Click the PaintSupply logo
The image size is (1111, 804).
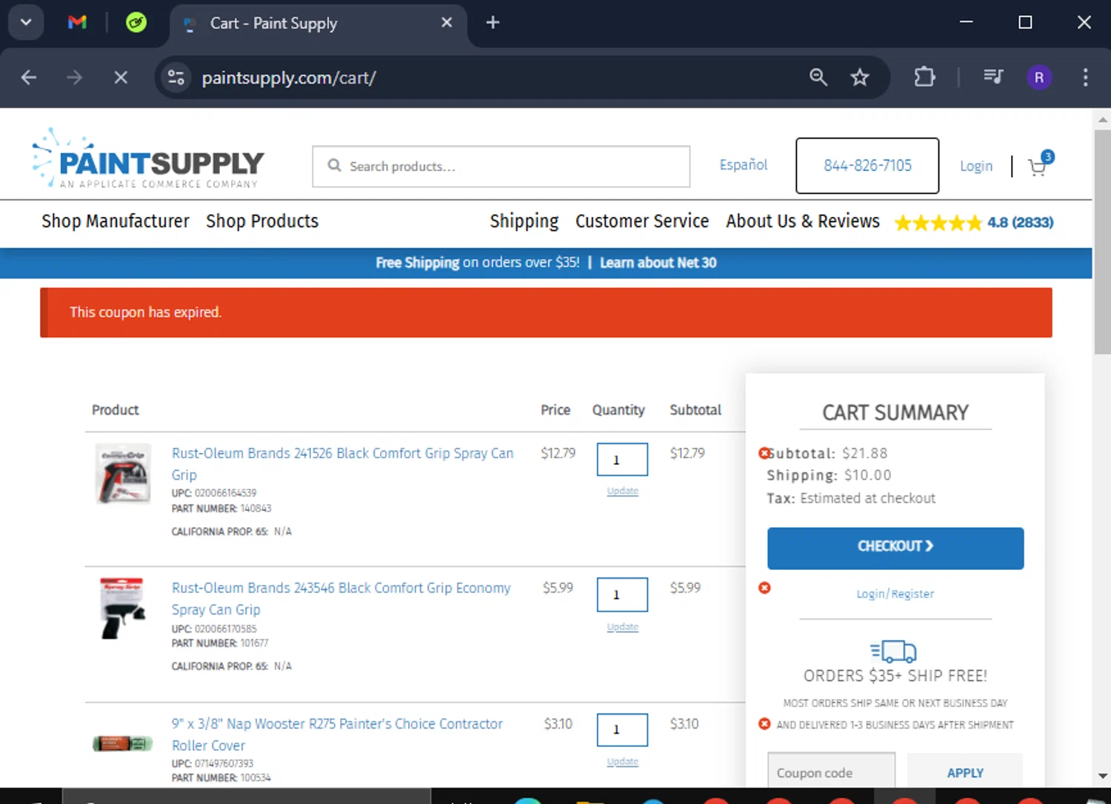148,158
